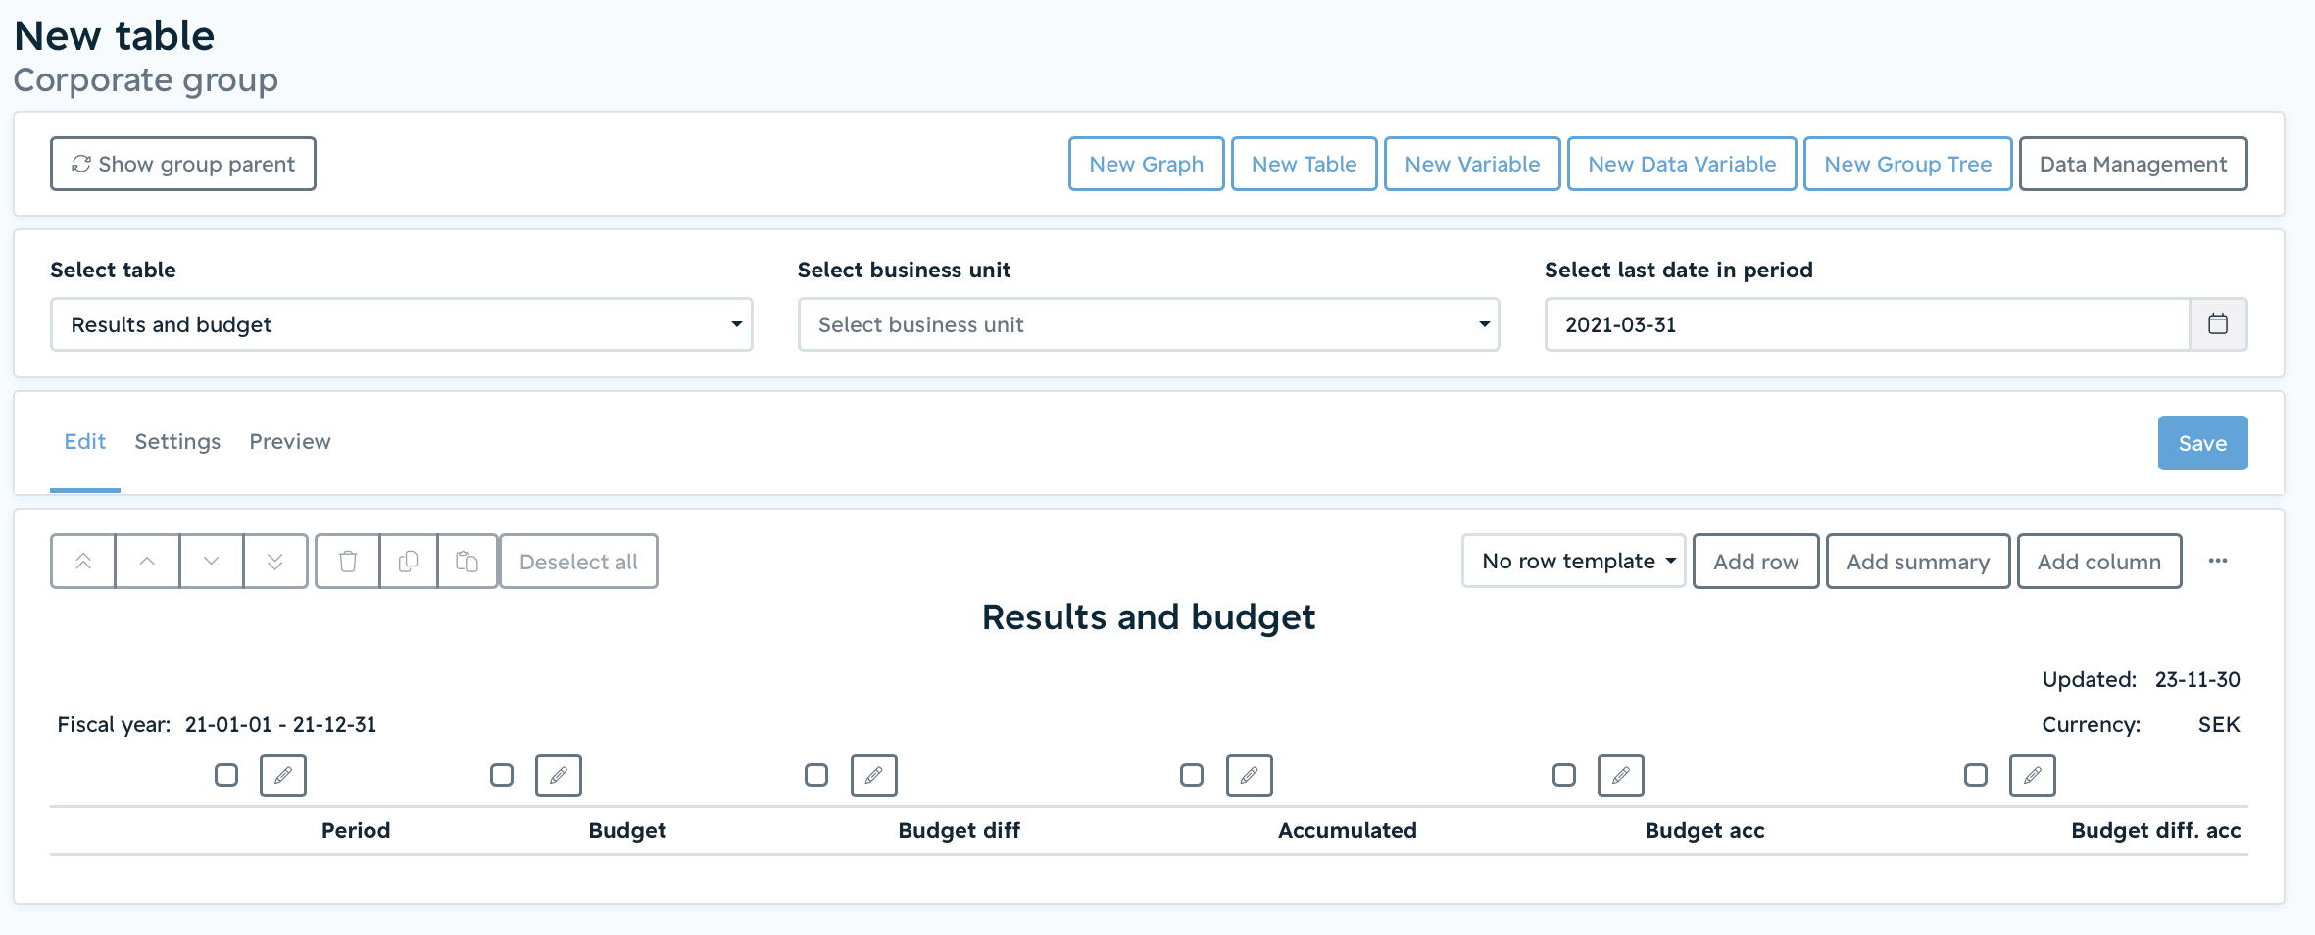Click the currency value SEK
The width and height of the screenshot is (2315, 935).
coord(2219,724)
